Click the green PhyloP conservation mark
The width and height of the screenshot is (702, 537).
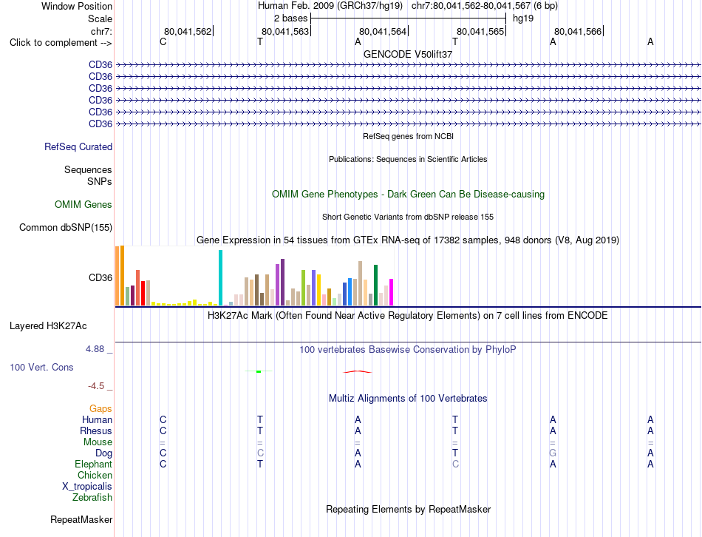(x=259, y=371)
